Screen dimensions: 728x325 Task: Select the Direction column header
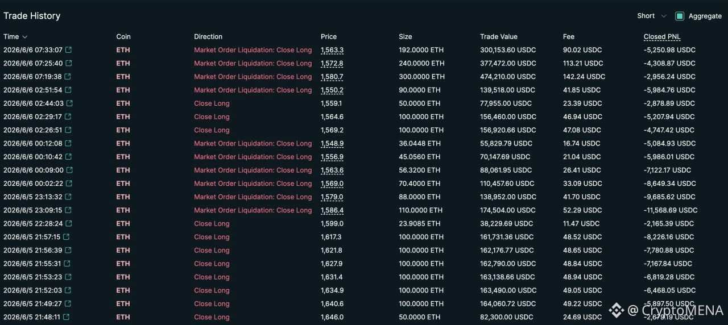(208, 36)
